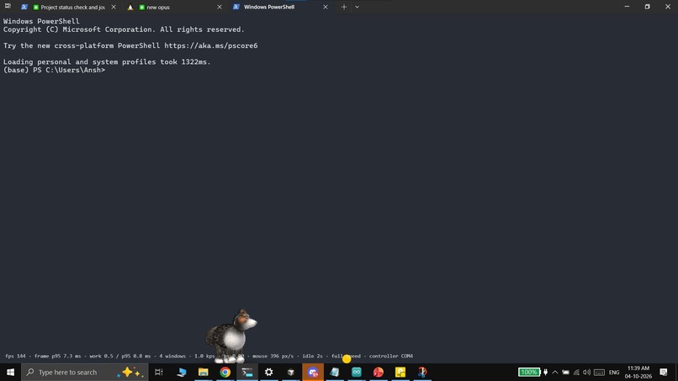The width and height of the screenshot is (678, 381).
Task: Click the Windows Terminal taskbar icon
Action: click(247, 372)
